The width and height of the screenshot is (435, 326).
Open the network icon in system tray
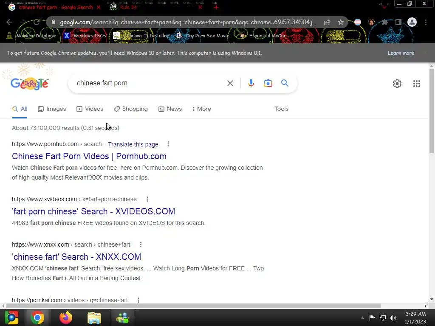(x=383, y=318)
